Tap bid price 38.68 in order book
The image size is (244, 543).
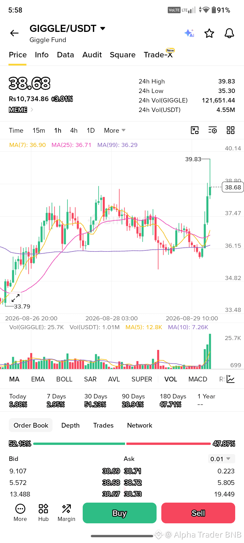[111, 483]
